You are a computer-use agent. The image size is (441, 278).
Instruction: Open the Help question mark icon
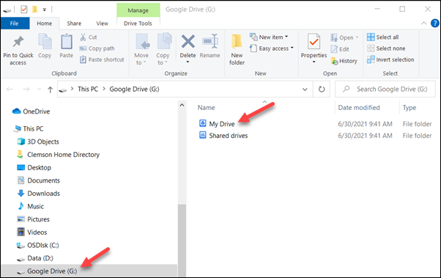(x=435, y=23)
